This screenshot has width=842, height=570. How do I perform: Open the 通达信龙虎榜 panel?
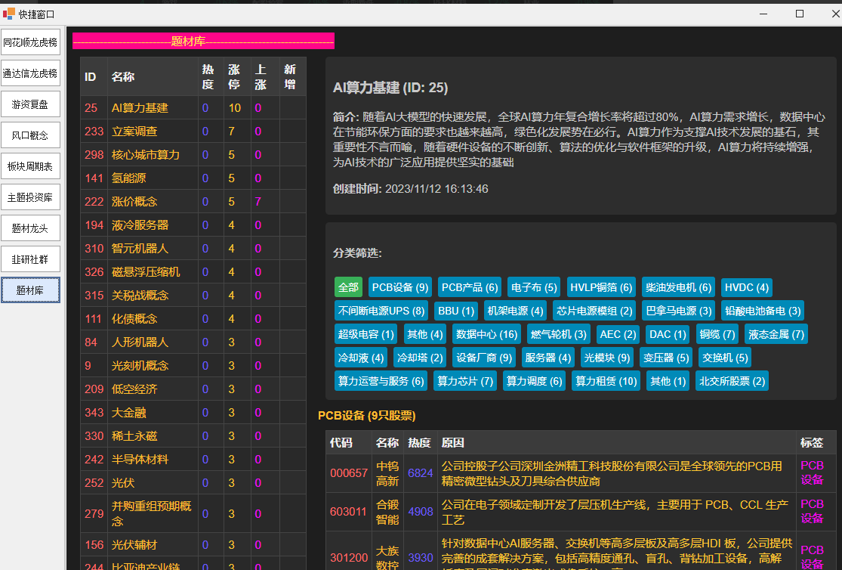click(x=30, y=73)
